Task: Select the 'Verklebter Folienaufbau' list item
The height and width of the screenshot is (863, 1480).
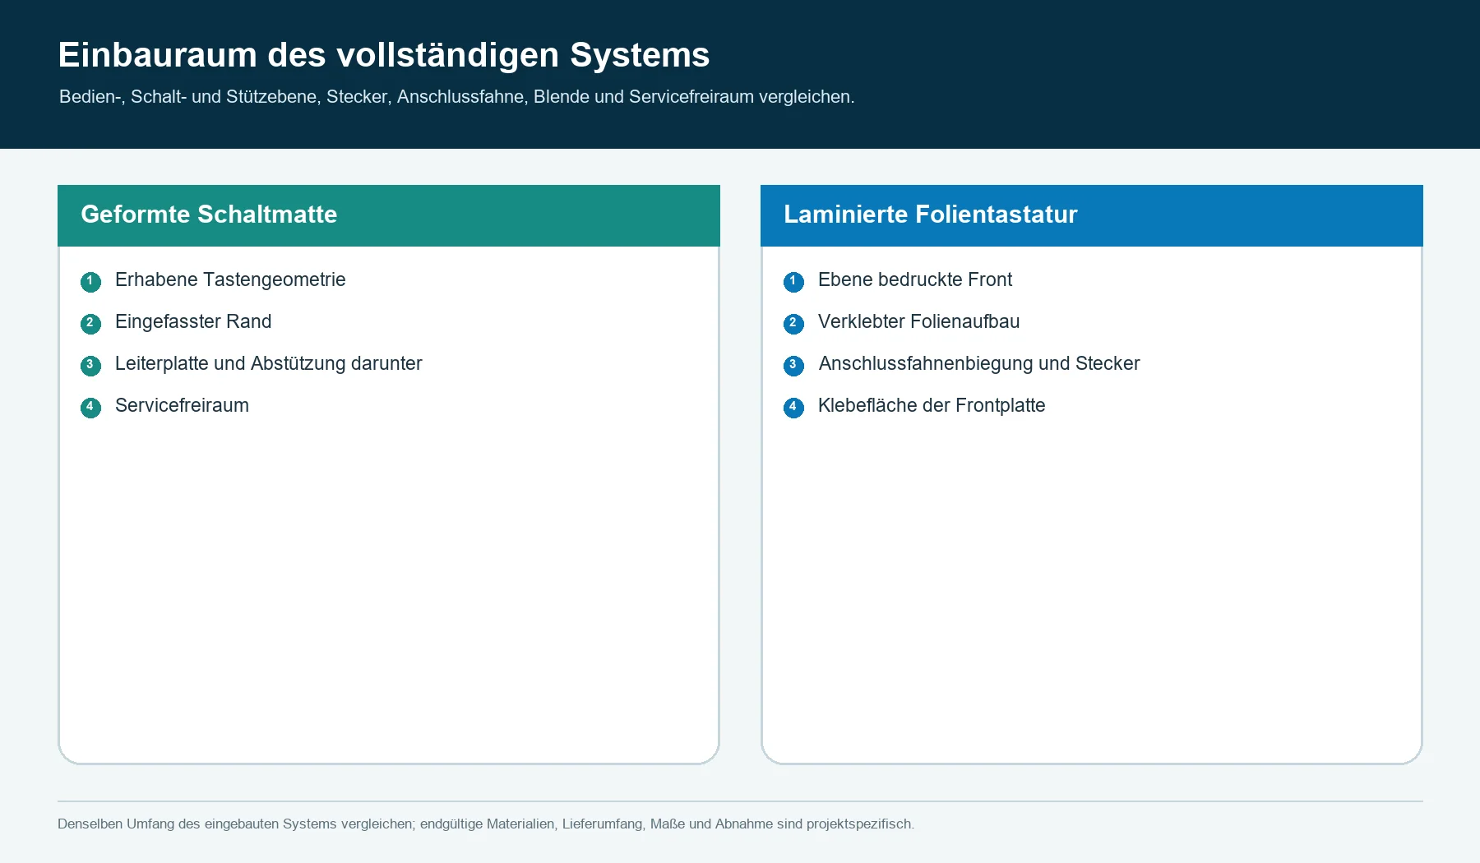Action: [918, 322]
